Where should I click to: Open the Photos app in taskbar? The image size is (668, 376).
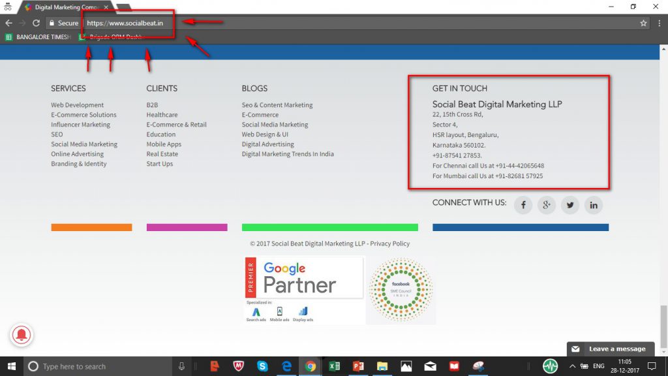pyautogui.click(x=406, y=366)
